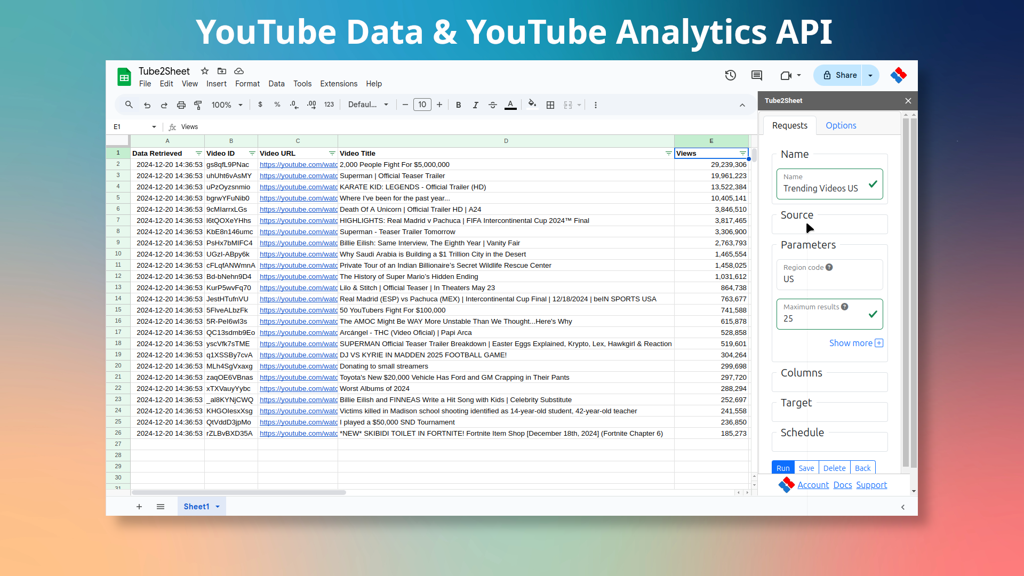Viewport: 1024px width, 576px height.
Task: Open the text color picker
Action: tap(510, 105)
